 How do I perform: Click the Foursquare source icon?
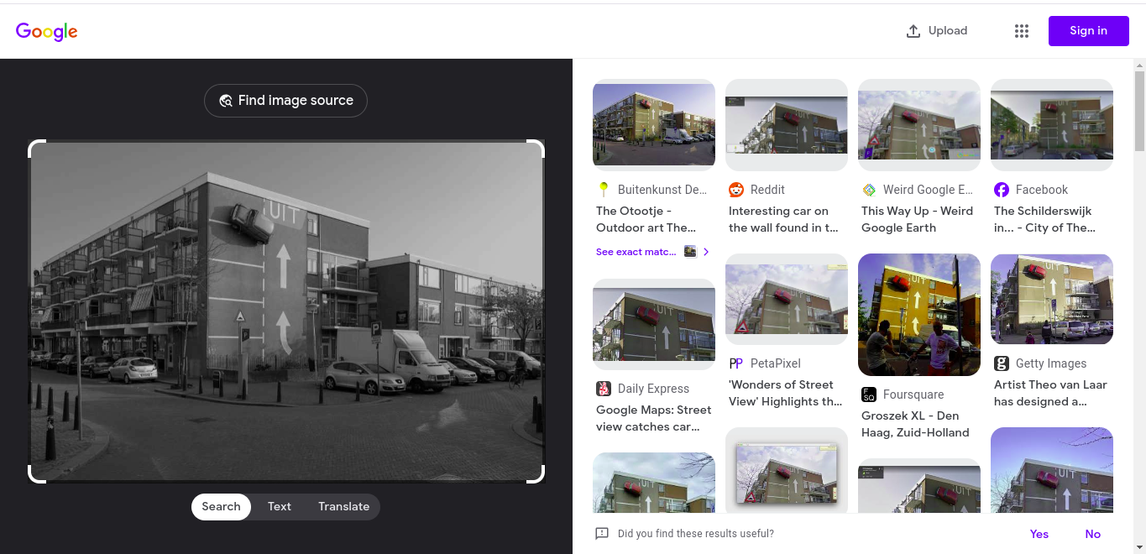pos(869,395)
